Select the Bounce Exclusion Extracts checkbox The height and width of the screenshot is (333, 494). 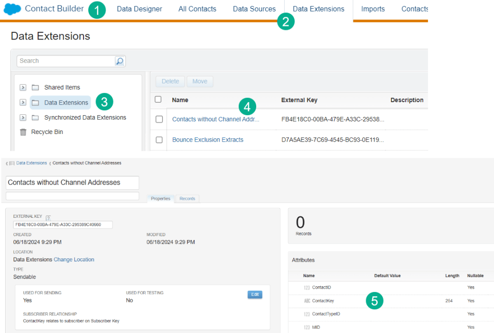point(159,140)
